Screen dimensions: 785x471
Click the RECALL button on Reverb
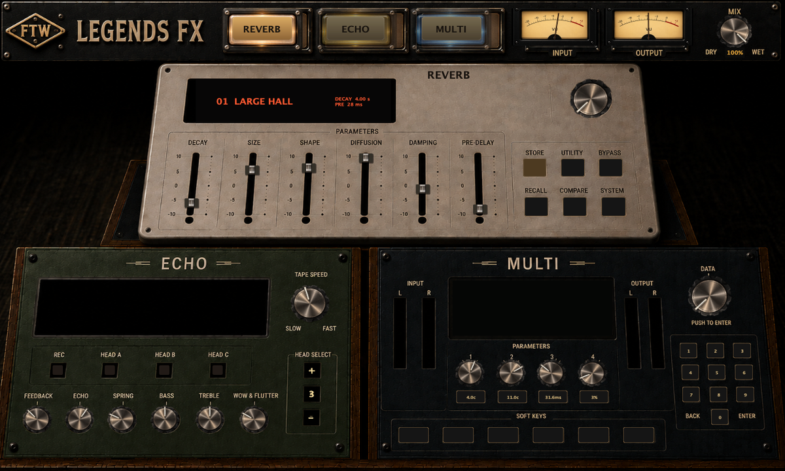536,206
